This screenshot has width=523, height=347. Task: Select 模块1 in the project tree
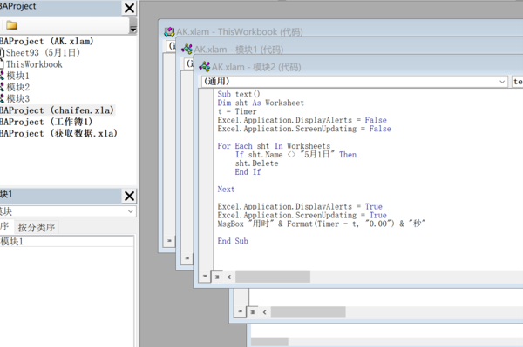[18, 76]
